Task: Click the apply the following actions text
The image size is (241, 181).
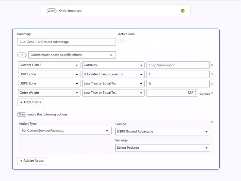Action: [x=48, y=114]
